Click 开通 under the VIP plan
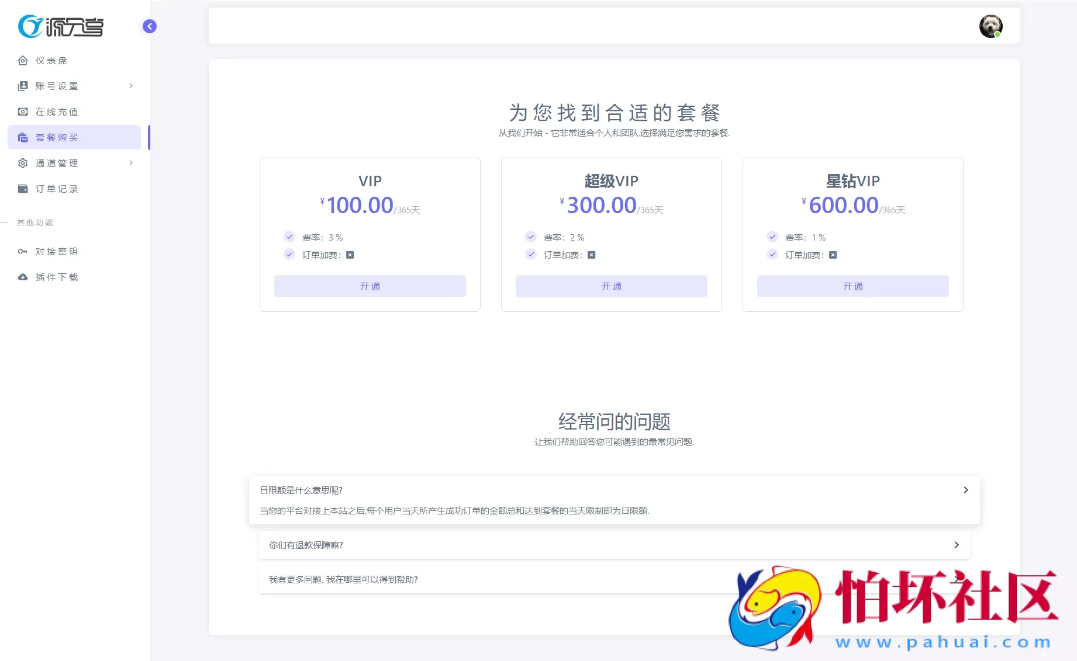The width and height of the screenshot is (1077, 661). (370, 286)
